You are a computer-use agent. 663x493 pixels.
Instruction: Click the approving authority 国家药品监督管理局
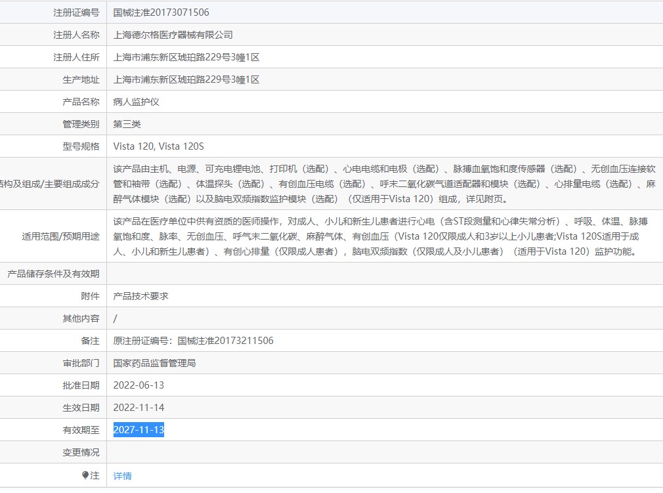[x=155, y=363]
